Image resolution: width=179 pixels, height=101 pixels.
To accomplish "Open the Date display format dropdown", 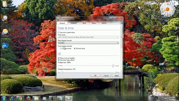I will (x=88, y=43).
